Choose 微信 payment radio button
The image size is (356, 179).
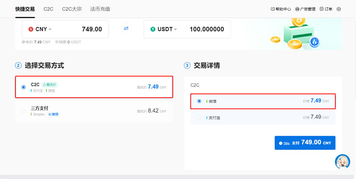click(x=199, y=101)
